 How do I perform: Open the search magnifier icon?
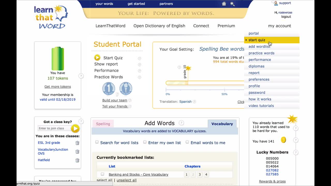click(232, 4)
